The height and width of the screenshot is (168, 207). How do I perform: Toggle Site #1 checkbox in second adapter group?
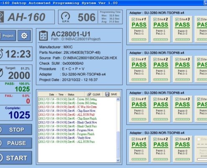pyautogui.click(x=133, y=59)
